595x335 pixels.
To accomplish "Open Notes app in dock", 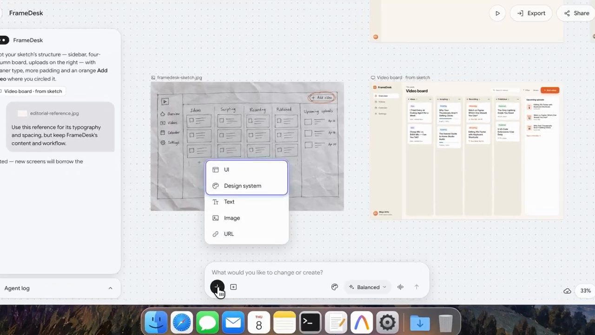I will click(284, 322).
